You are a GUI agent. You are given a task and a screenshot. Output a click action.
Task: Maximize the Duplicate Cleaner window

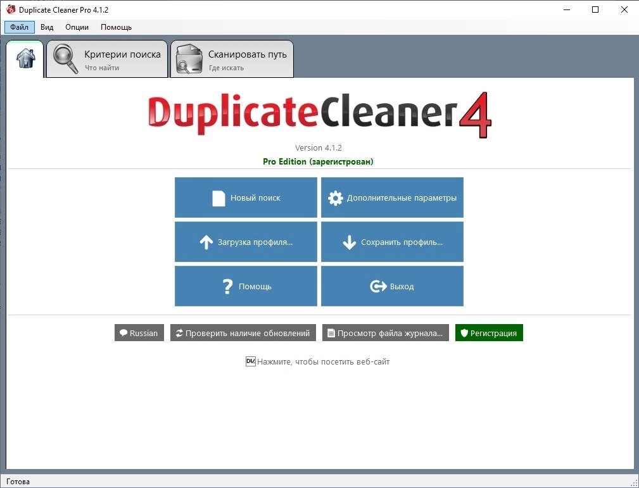point(595,9)
